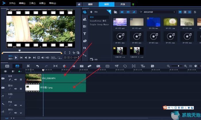Open the preview volume control

[43, 58]
